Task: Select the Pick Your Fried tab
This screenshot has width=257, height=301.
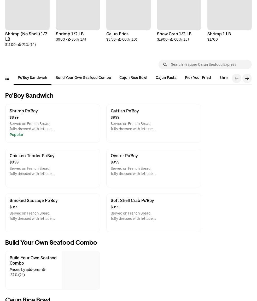Action: click(198, 78)
